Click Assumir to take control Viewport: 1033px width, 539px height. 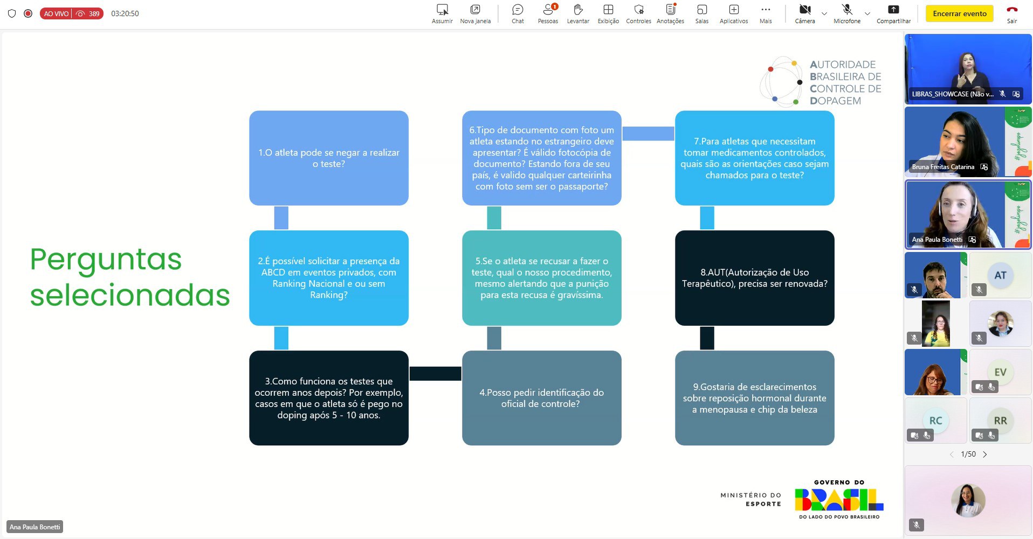(x=442, y=13)
